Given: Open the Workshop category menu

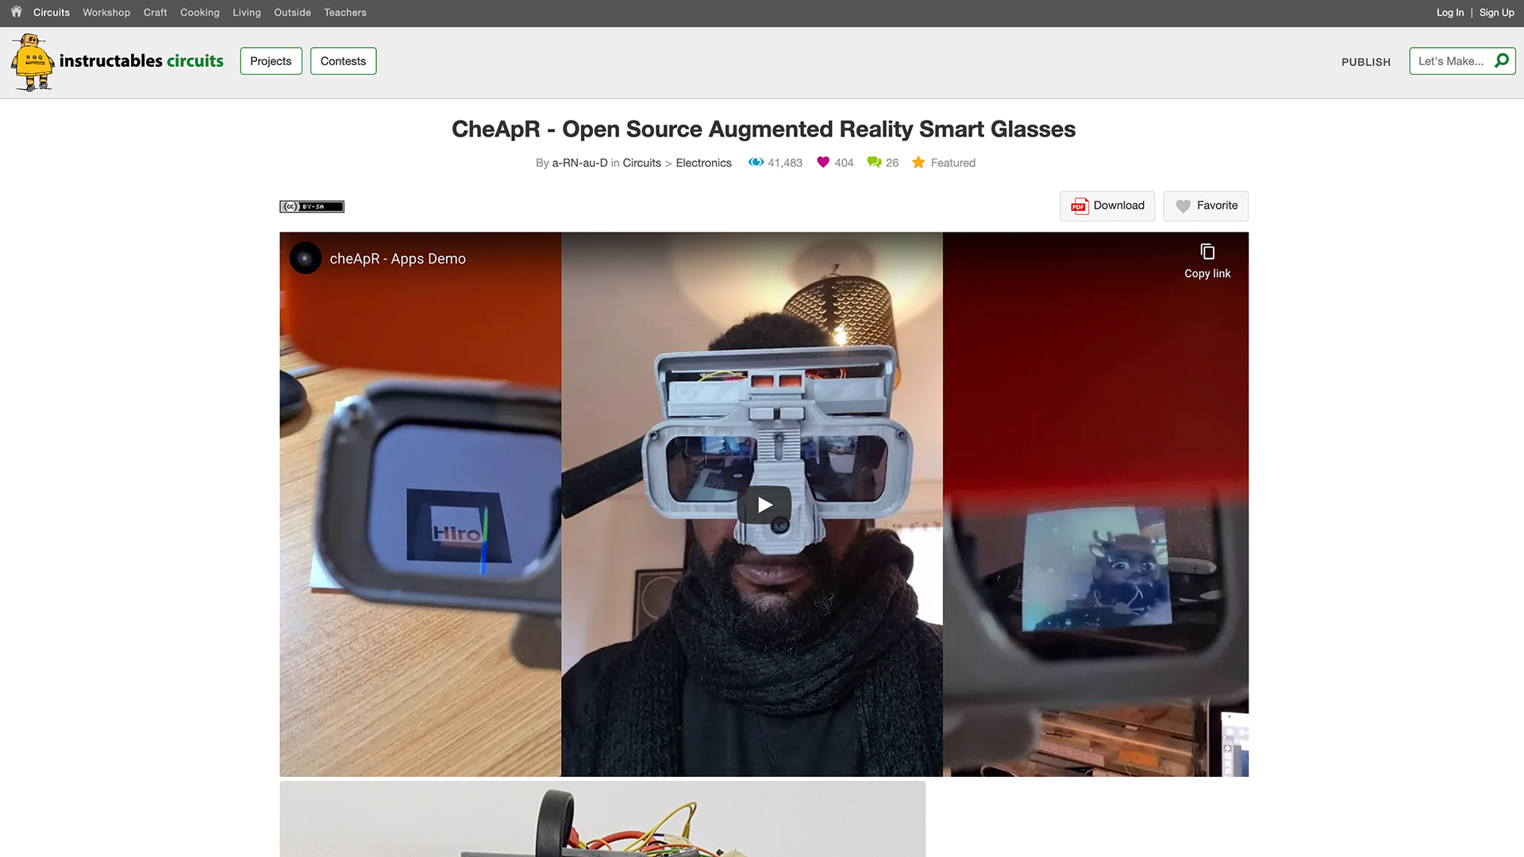Looking at the screenshot, I should point(106,13).
